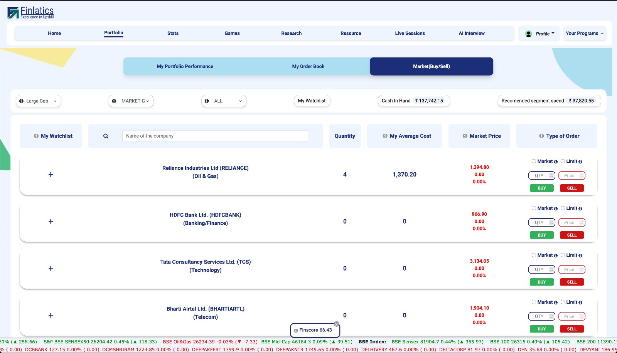Close the Finscore 66.43 popup
The height and width of the screenshot is (353, 617).
point(336,324)
